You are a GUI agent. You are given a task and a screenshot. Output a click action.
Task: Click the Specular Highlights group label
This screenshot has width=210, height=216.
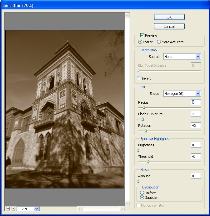pos(154,139)
